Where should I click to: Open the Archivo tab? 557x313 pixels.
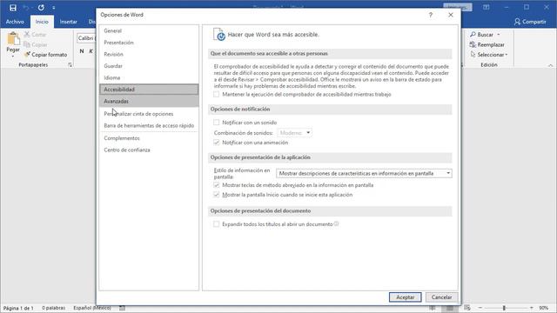coord(15,22)
